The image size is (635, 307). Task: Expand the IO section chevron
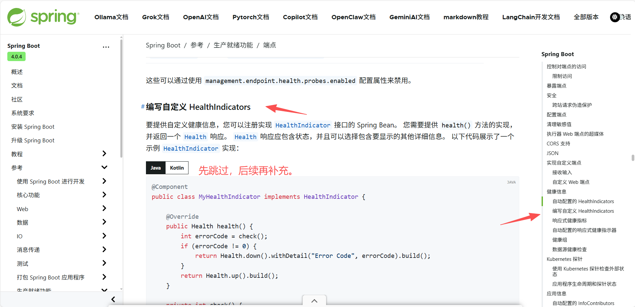104,236
